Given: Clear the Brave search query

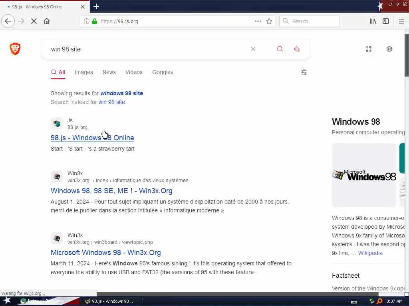Looking at the screenshot, I should [253, 49].
